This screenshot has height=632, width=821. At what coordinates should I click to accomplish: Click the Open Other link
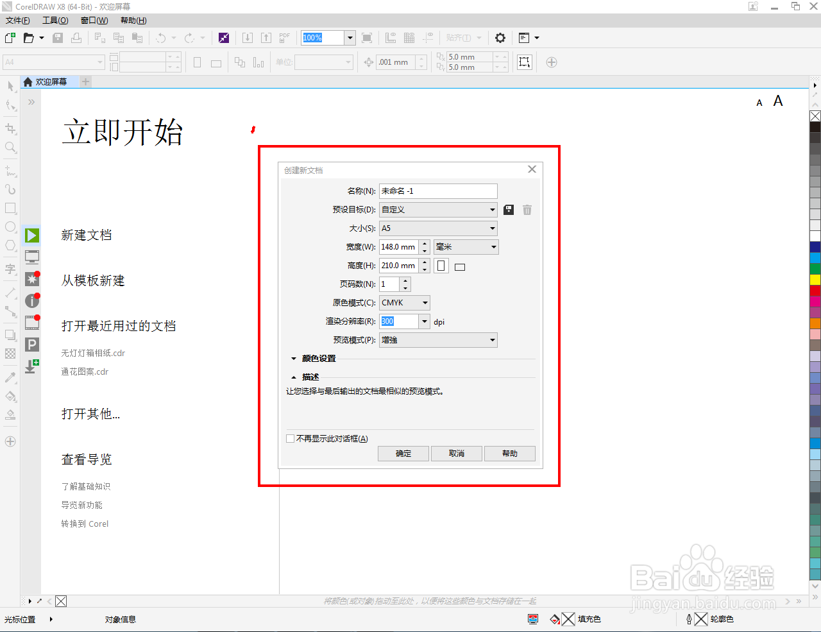coord(90,414)
